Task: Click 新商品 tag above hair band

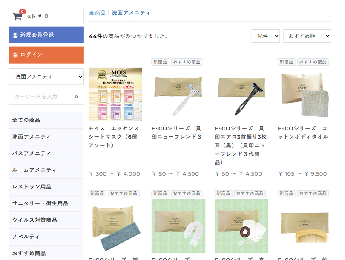Action: [97, 194]
